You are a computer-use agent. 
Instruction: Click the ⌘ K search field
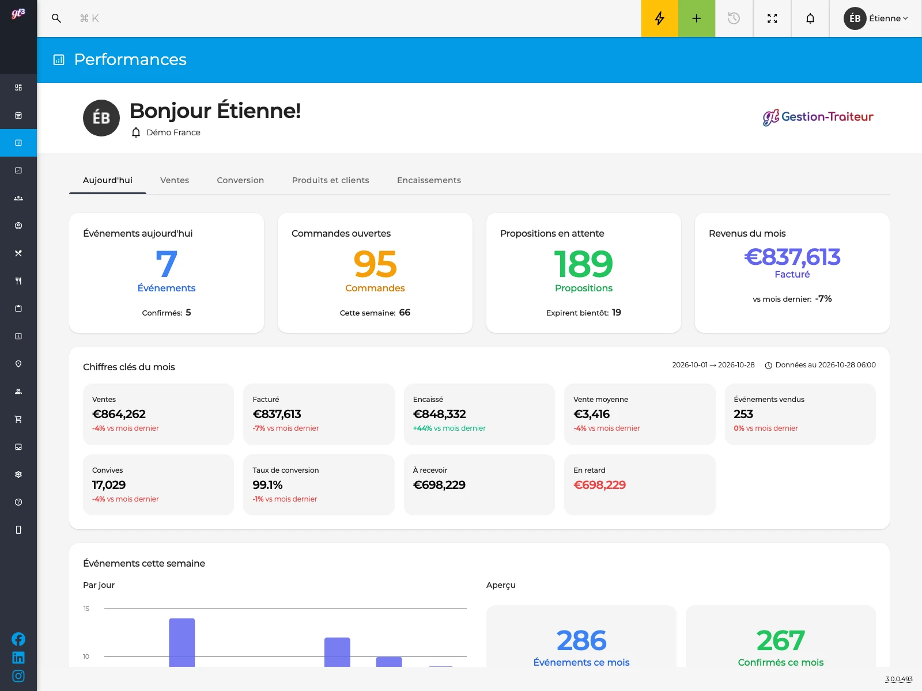(x=89, y=18)
